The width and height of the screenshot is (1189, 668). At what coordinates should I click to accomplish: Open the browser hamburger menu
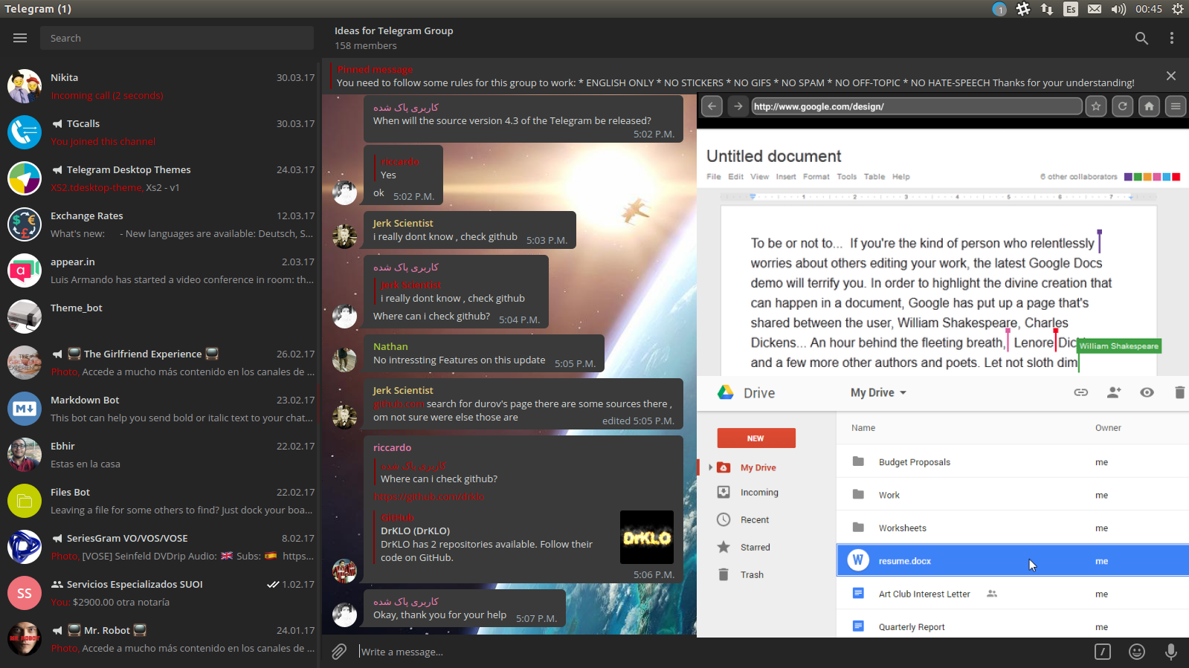click(1176, 106)
